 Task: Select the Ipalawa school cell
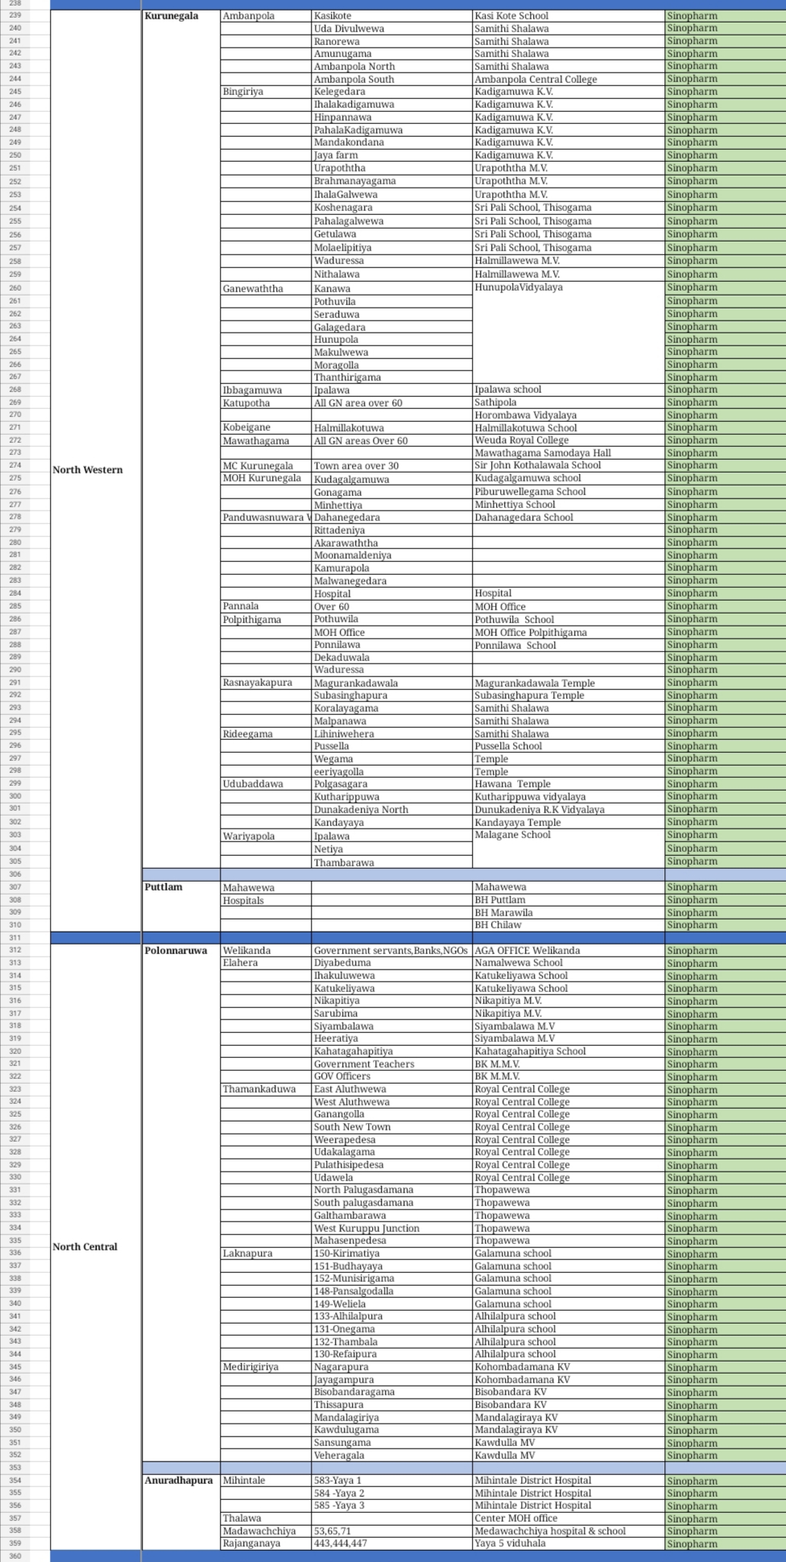point(569,389)
